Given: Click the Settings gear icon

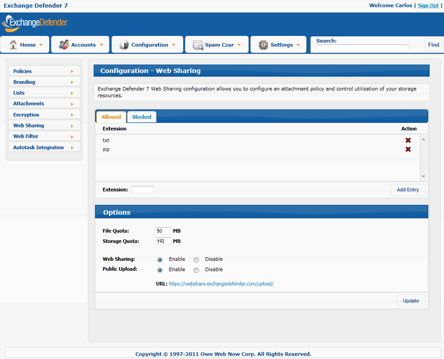Looking at the screenshot, I should tap(263, 45).
